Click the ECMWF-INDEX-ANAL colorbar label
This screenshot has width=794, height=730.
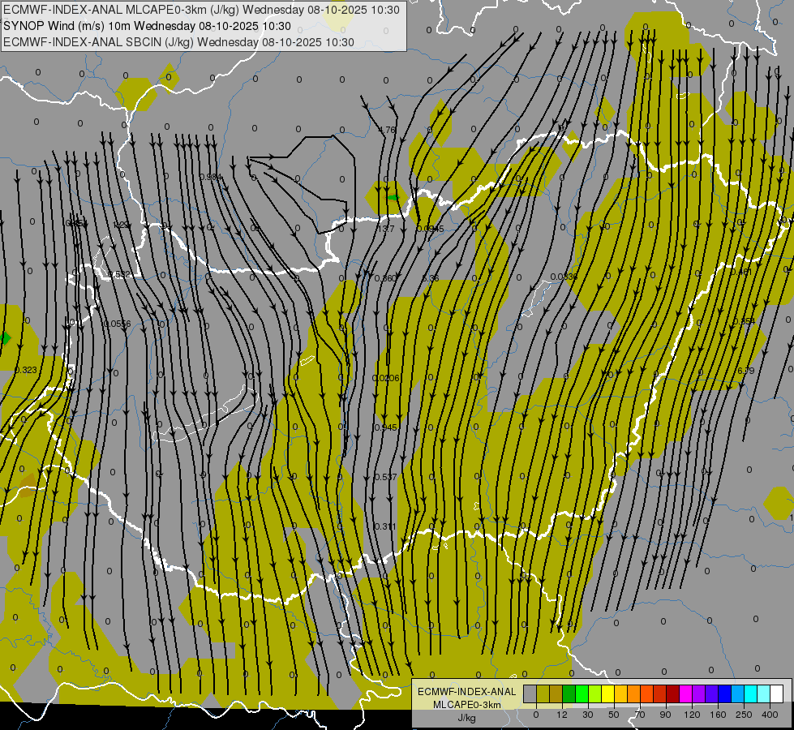coord(467,692)
